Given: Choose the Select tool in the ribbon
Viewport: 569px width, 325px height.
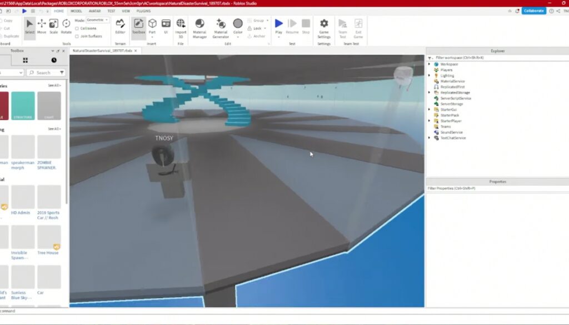Looking at the screenshot, I should pos(29,27).
